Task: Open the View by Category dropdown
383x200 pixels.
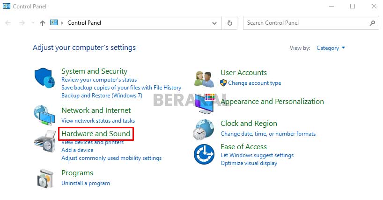Action: (331, 48)
